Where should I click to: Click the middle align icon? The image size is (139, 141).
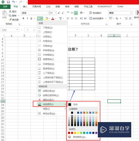(x=72, y=13)
